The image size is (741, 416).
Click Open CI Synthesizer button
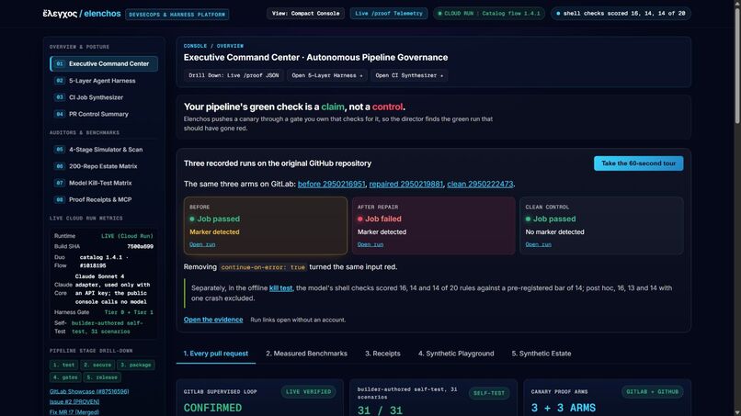tap(409, 75)
